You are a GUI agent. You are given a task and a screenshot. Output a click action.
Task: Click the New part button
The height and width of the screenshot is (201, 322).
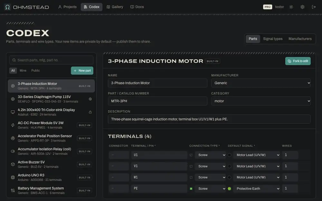click(x=82, y=70)
